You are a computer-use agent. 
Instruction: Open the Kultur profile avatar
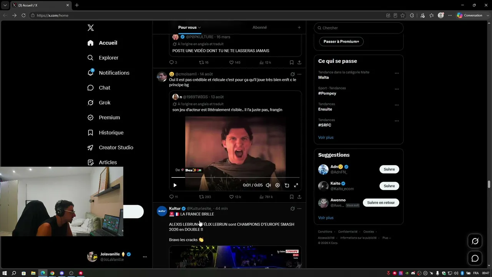tap(162, 211)
